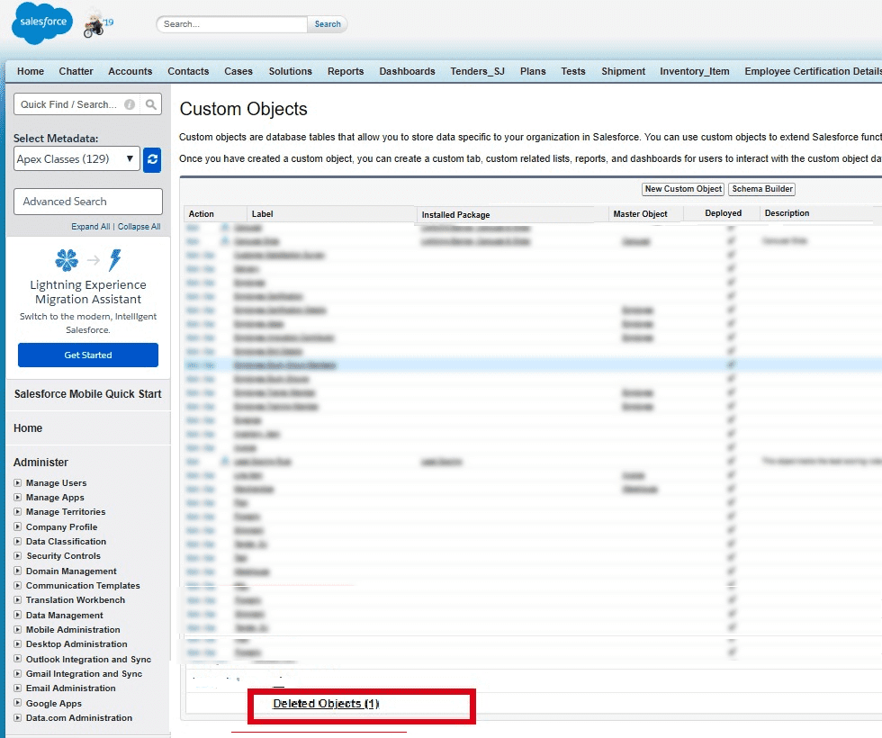The height and width of the screenshot is (738, 882).
Task: Focus the Advanced Search field
Action: [x=88, y=202]
